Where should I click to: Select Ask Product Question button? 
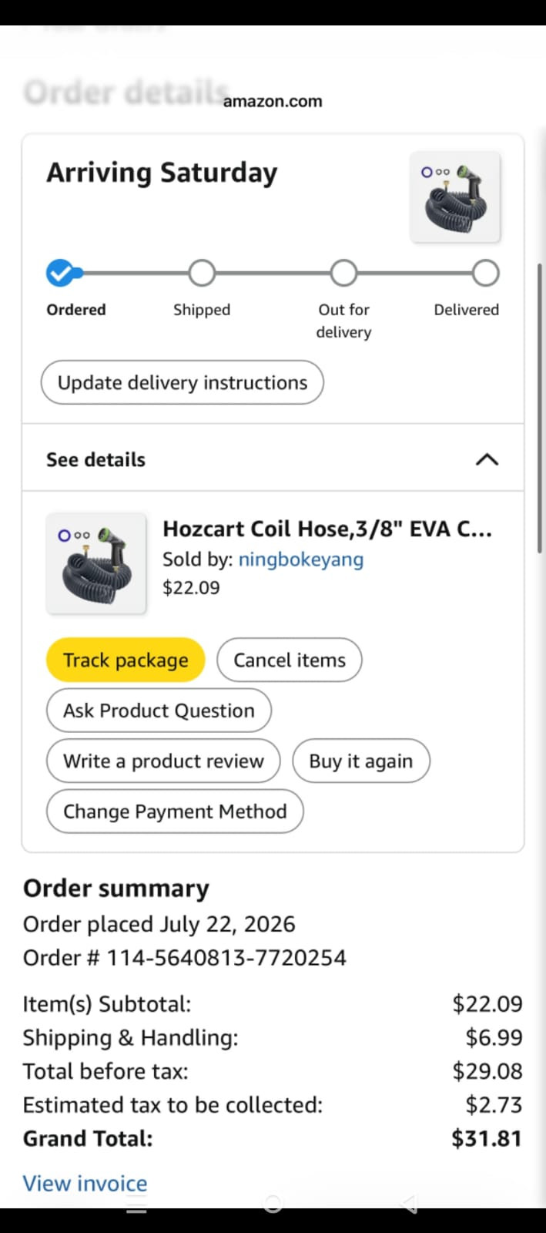click(159, 710)
